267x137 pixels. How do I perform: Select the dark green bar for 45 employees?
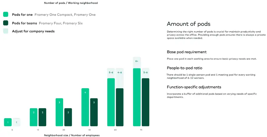pos(94,112)
